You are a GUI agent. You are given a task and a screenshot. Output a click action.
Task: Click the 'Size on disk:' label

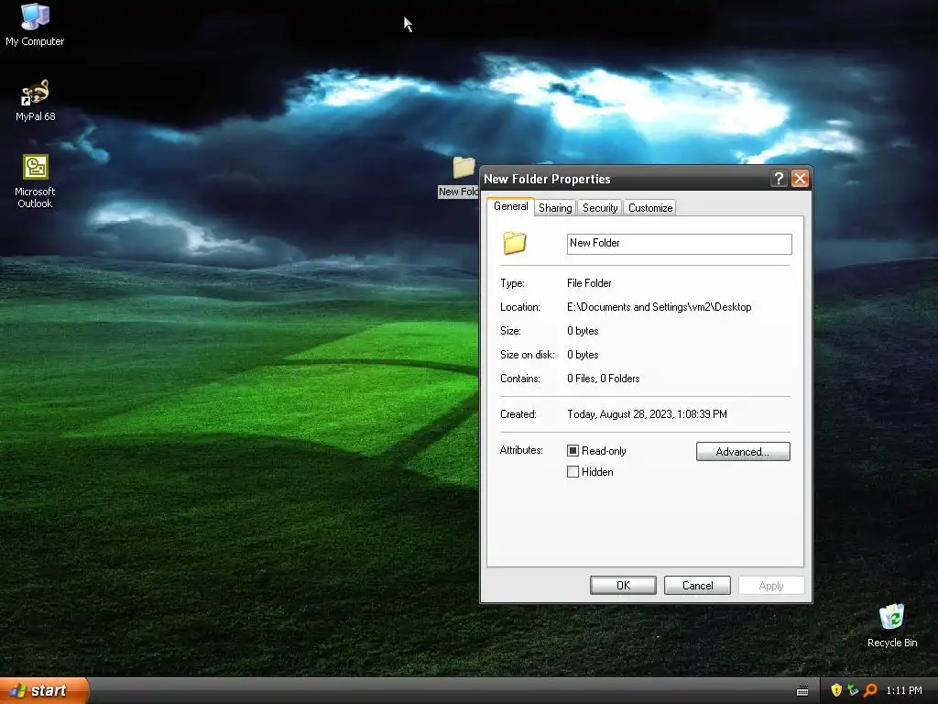527,355
